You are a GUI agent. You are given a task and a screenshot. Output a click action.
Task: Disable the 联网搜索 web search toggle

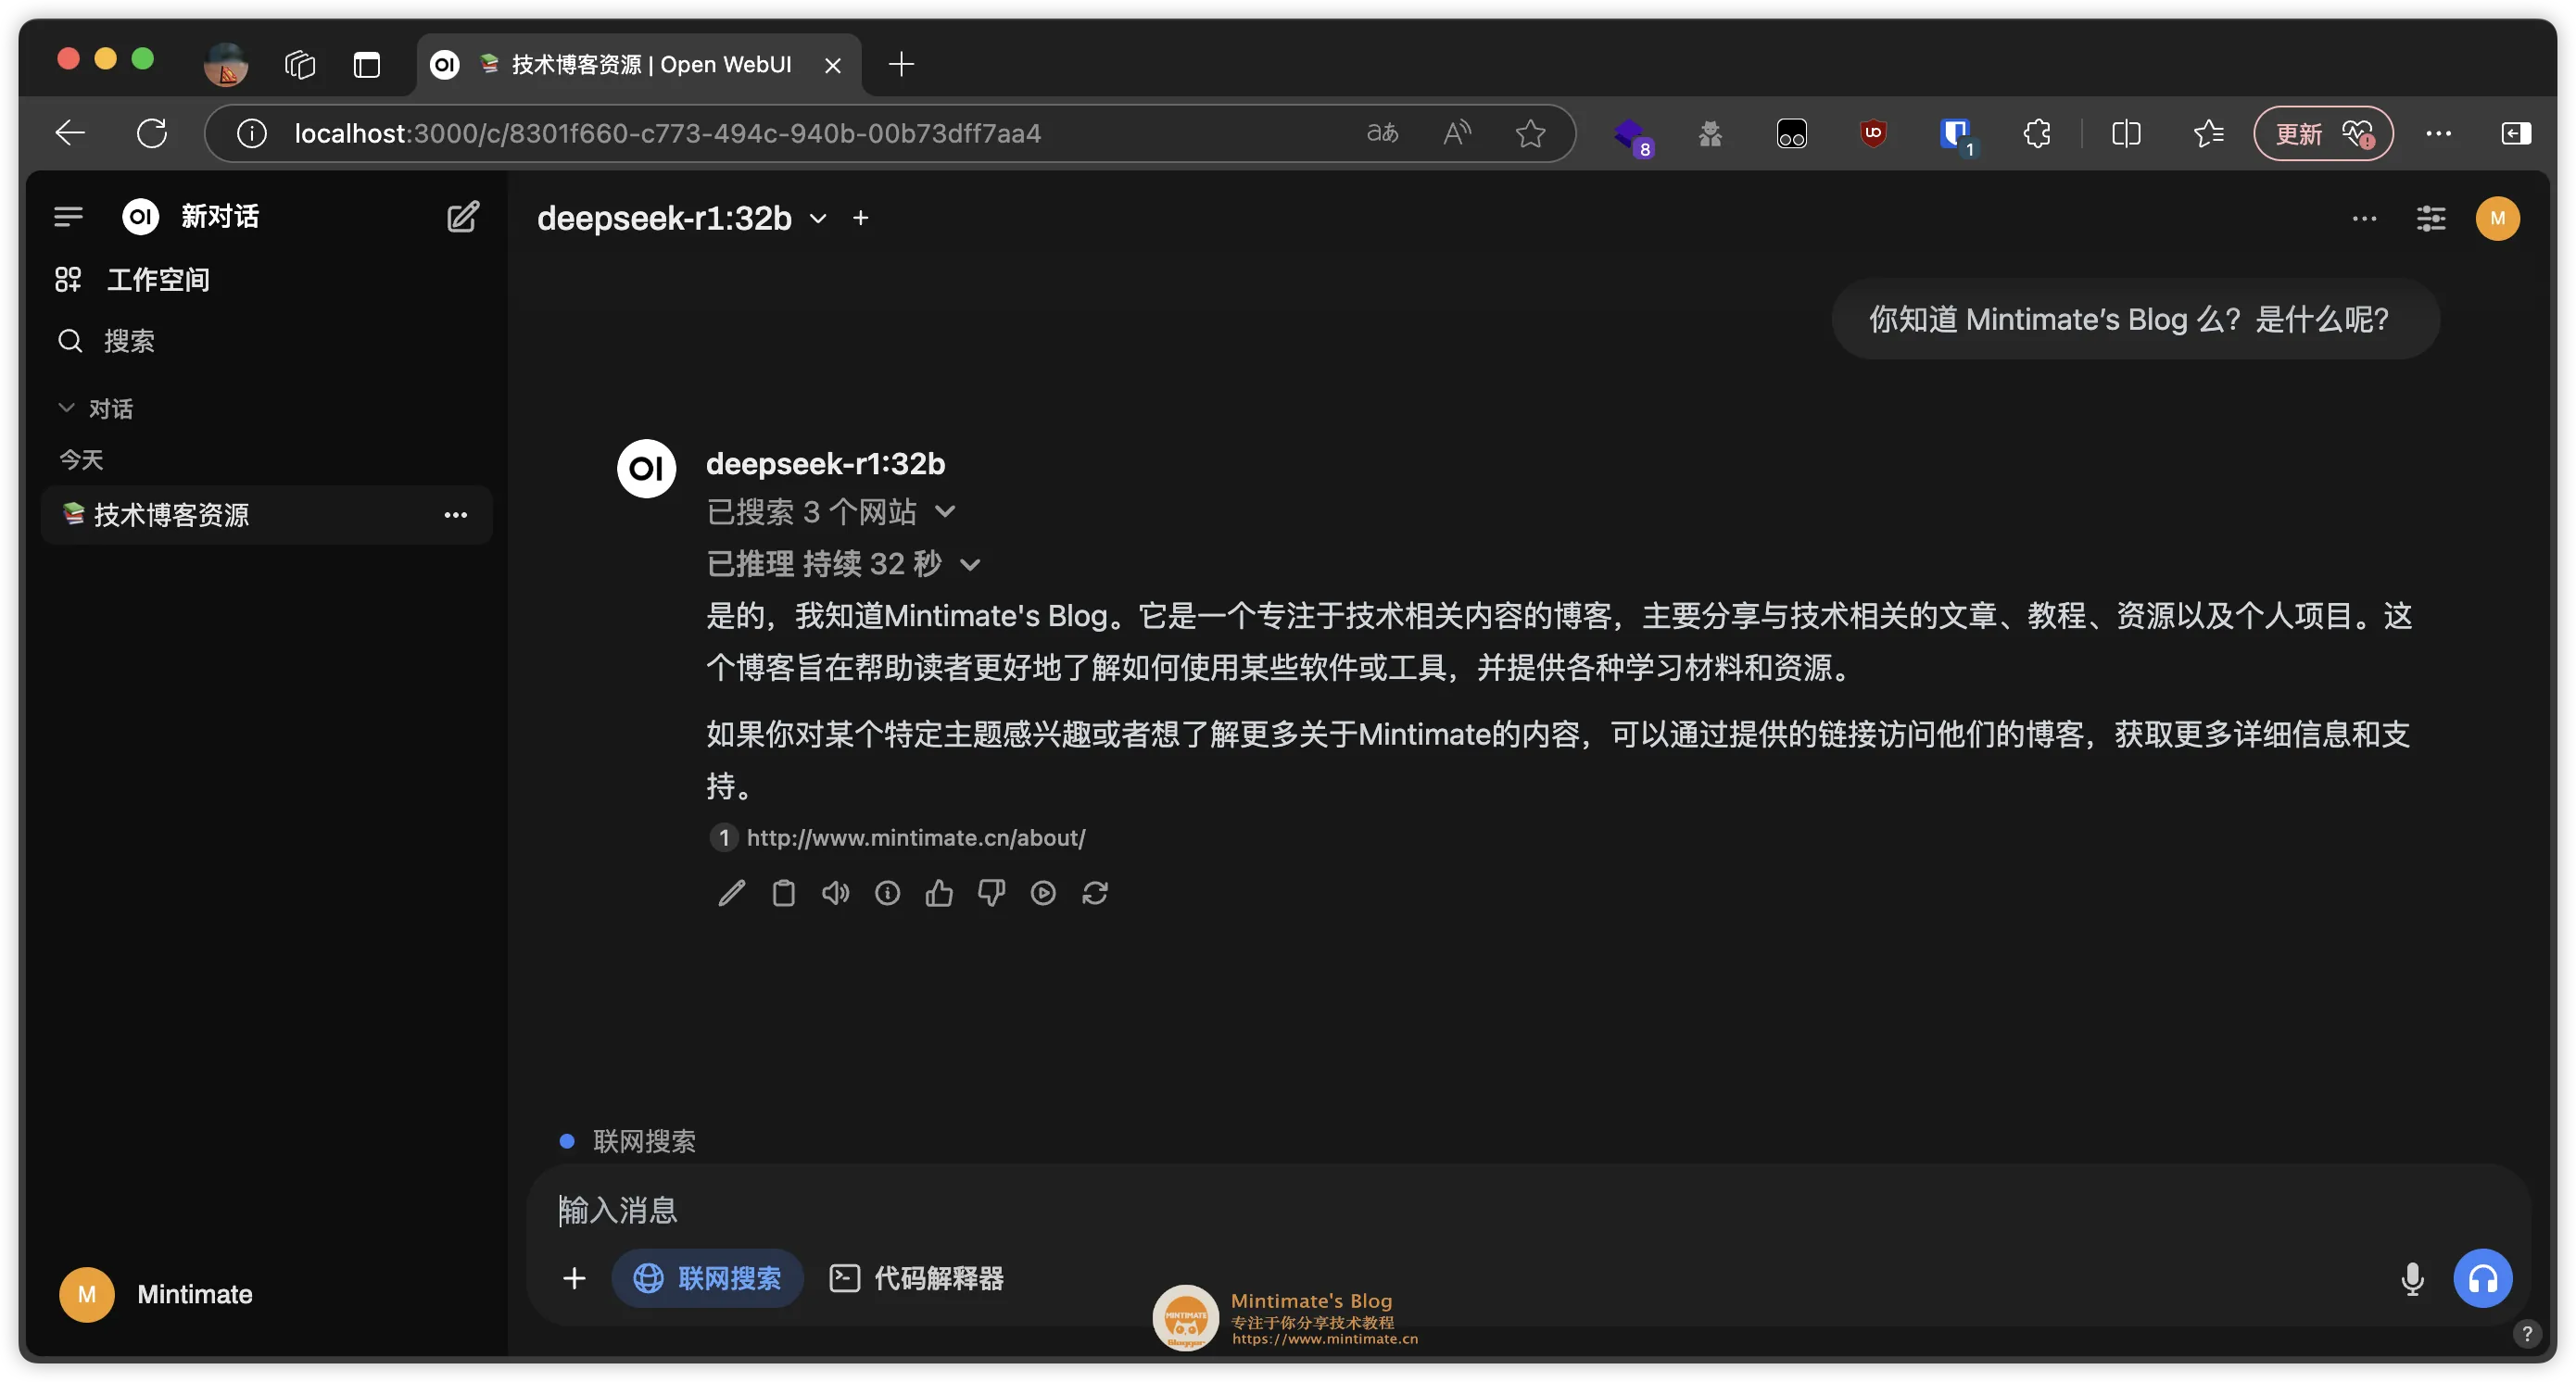[707, 1278]
